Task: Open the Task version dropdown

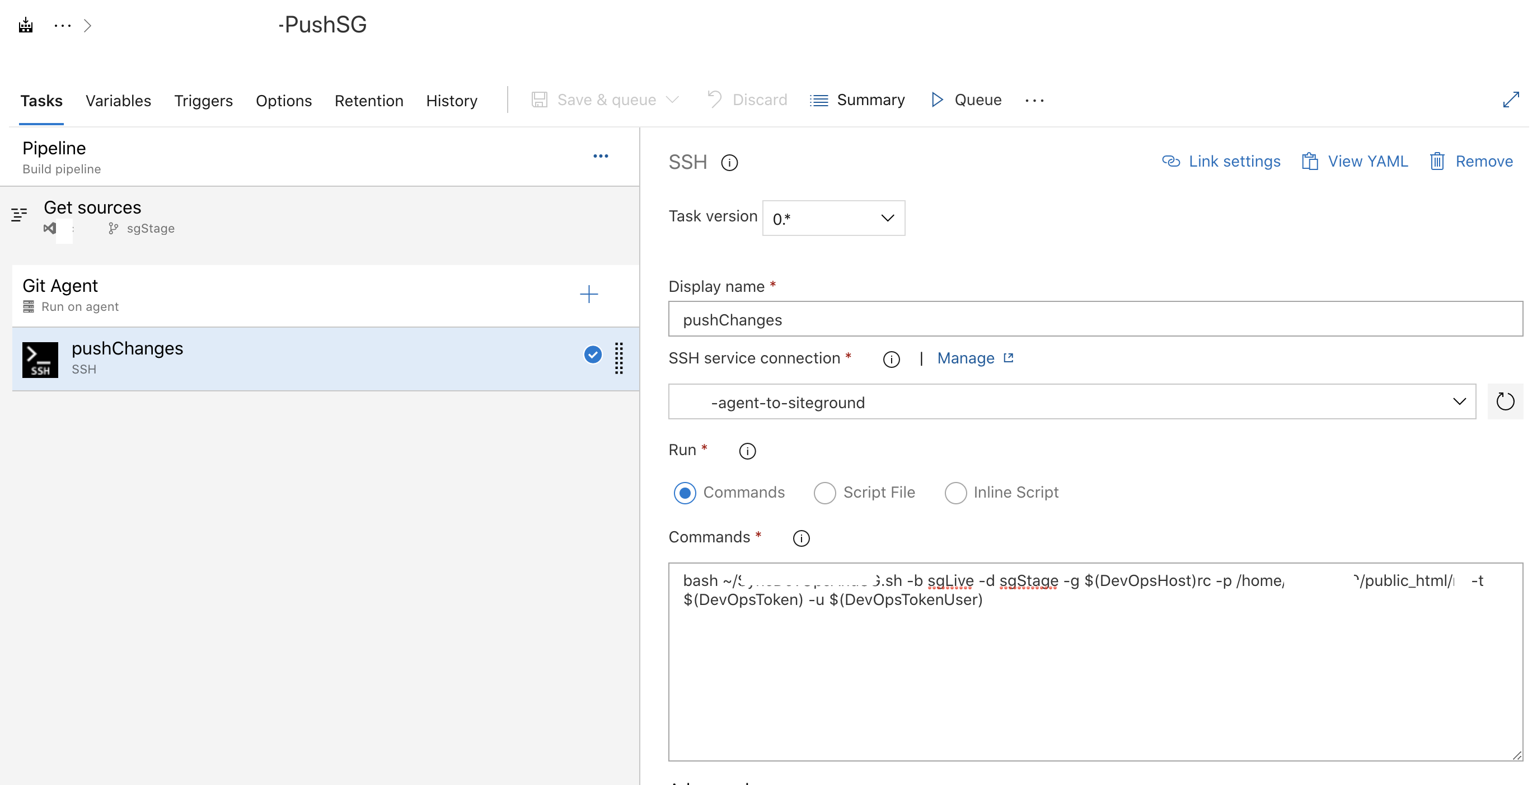Action: coord(833,218)
